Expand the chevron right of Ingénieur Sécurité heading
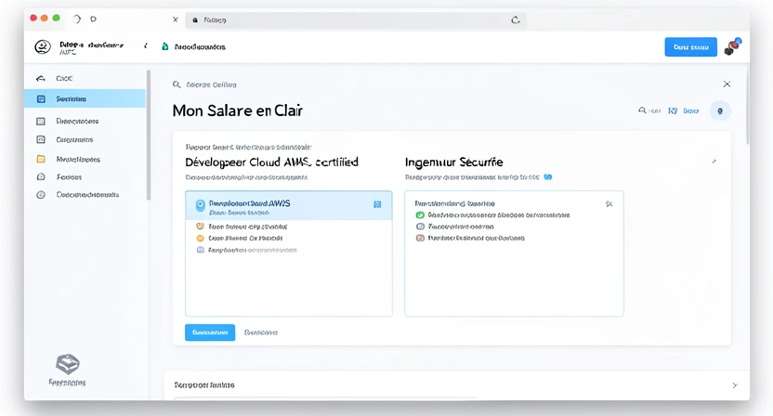Screen dimensions: 773x416 (x=714, y=162)
